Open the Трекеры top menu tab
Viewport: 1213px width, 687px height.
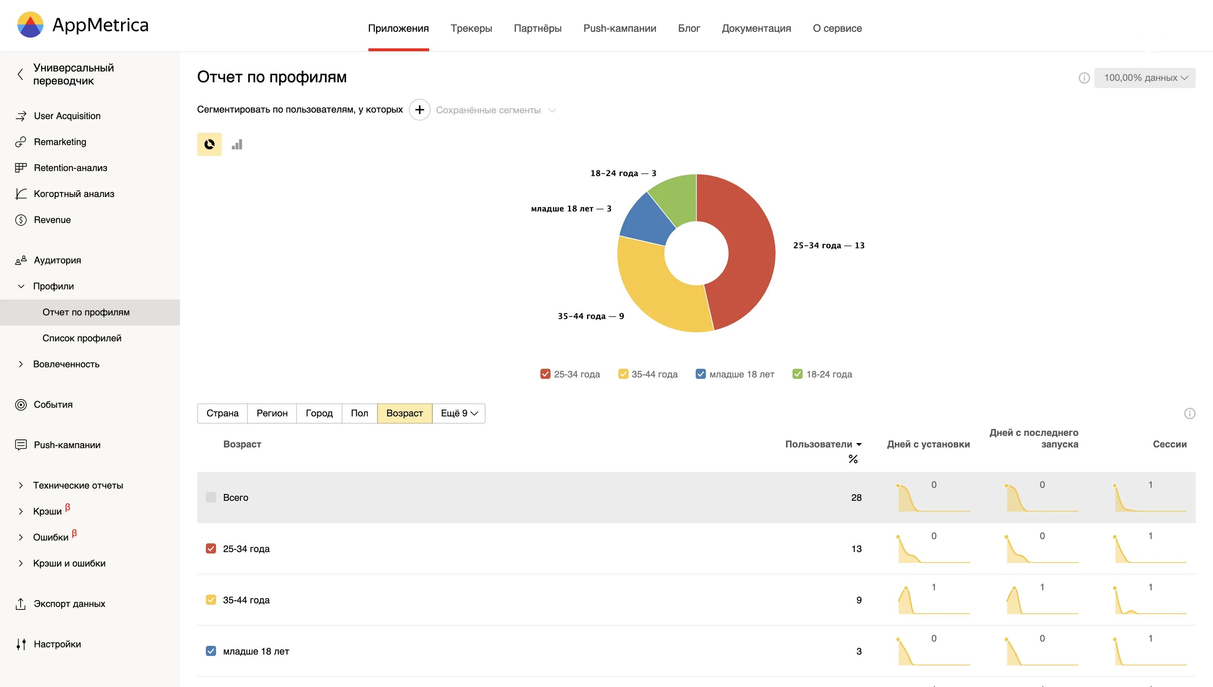471,28
